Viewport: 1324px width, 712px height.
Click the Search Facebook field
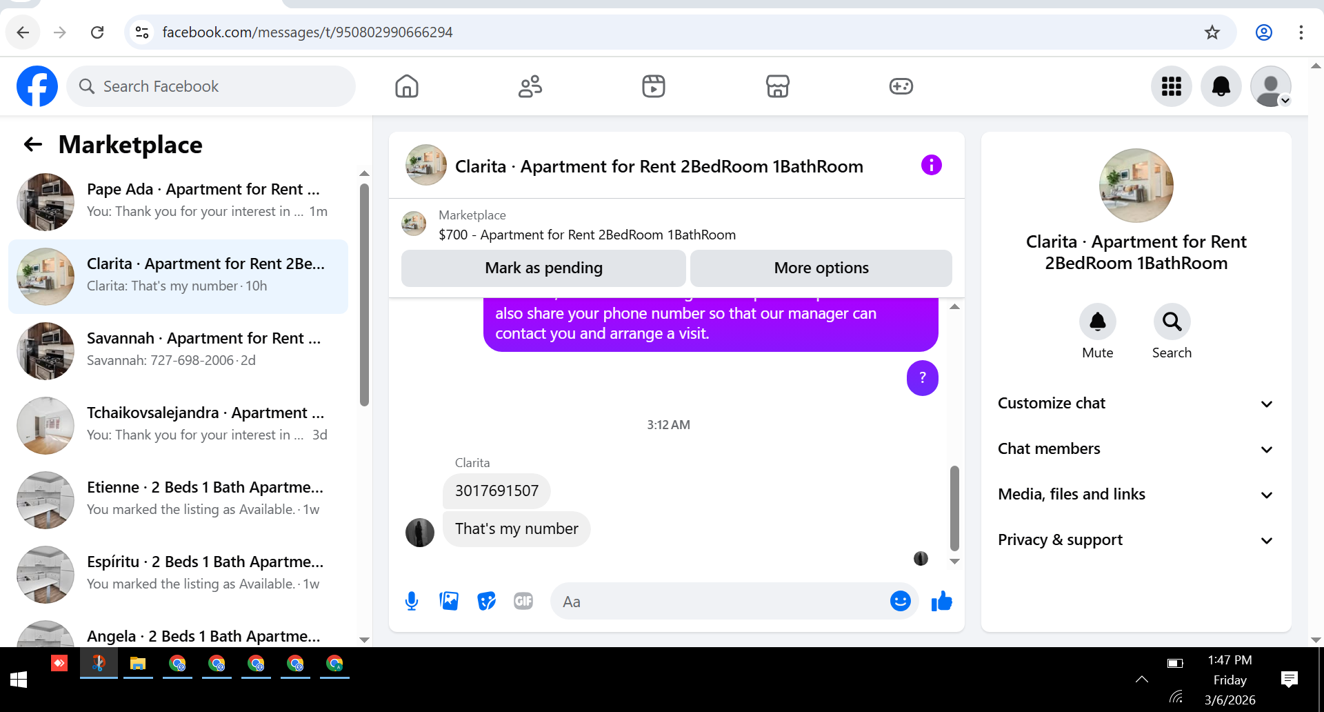(211, 86)
